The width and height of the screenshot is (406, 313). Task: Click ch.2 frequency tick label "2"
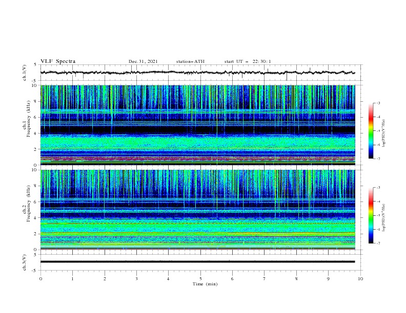(x=36, y=234)
